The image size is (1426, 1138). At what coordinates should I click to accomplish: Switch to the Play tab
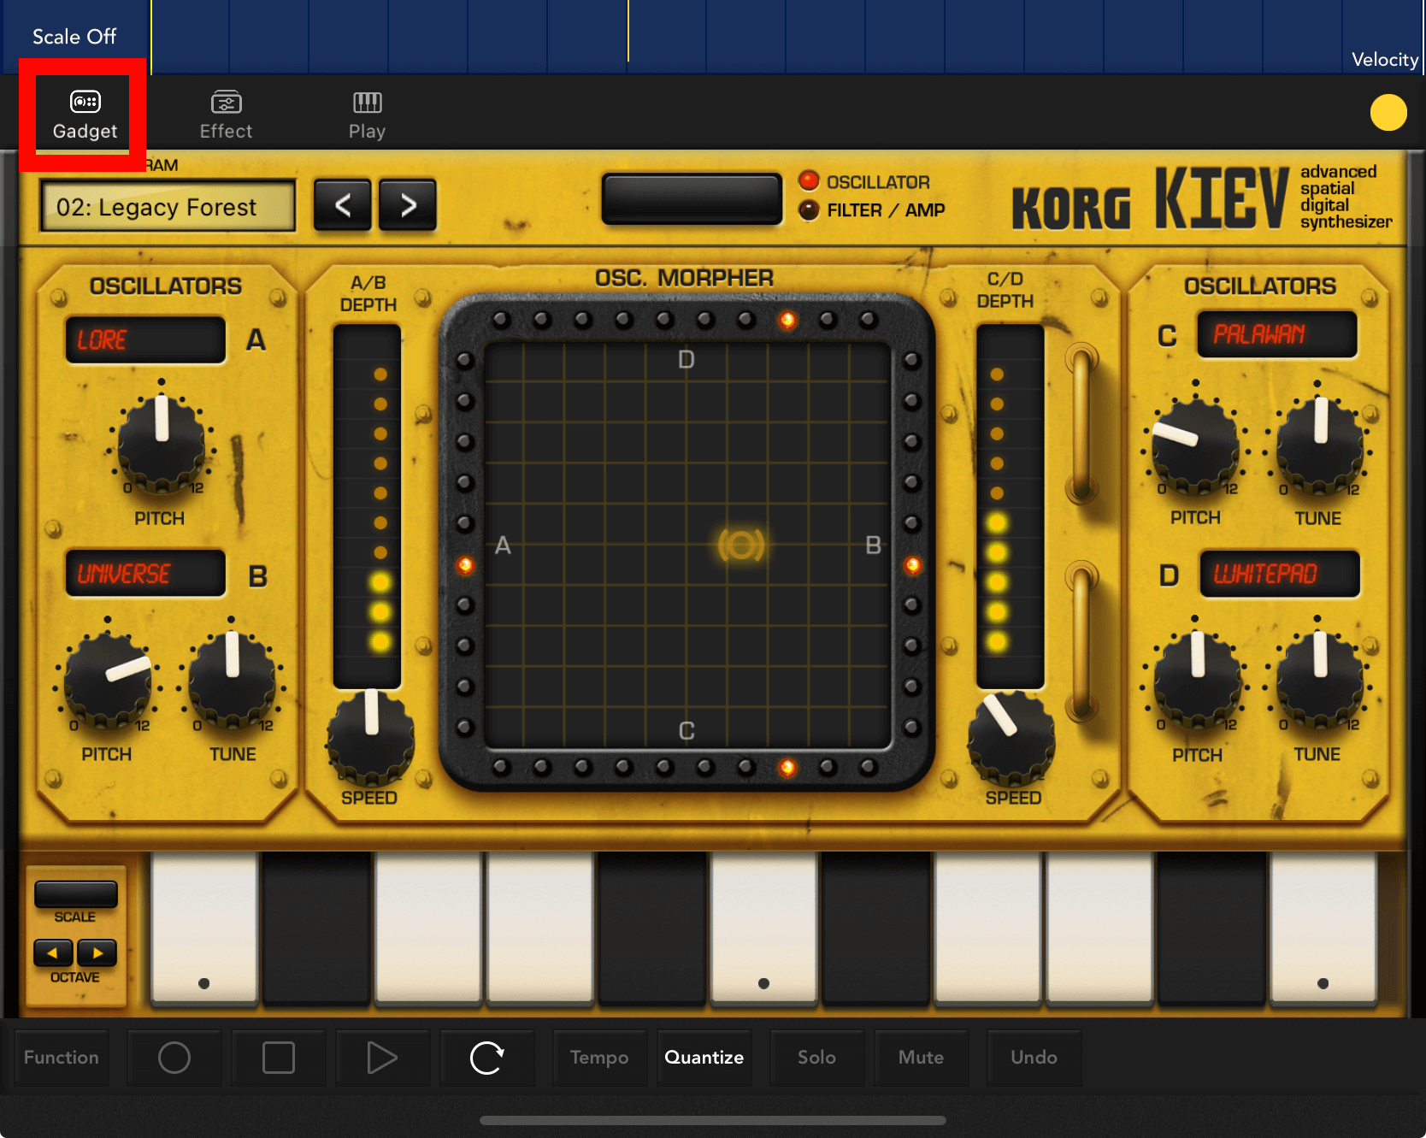coord(367,115)
